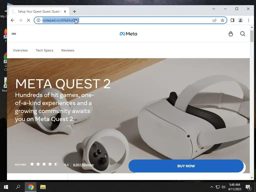Open the tab search dropdown arrow
Image resolution: width=256 pixels, height=192 pixels.
point(214,9)
